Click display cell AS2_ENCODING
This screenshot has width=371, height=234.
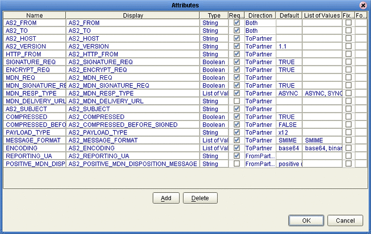(133, 148)
